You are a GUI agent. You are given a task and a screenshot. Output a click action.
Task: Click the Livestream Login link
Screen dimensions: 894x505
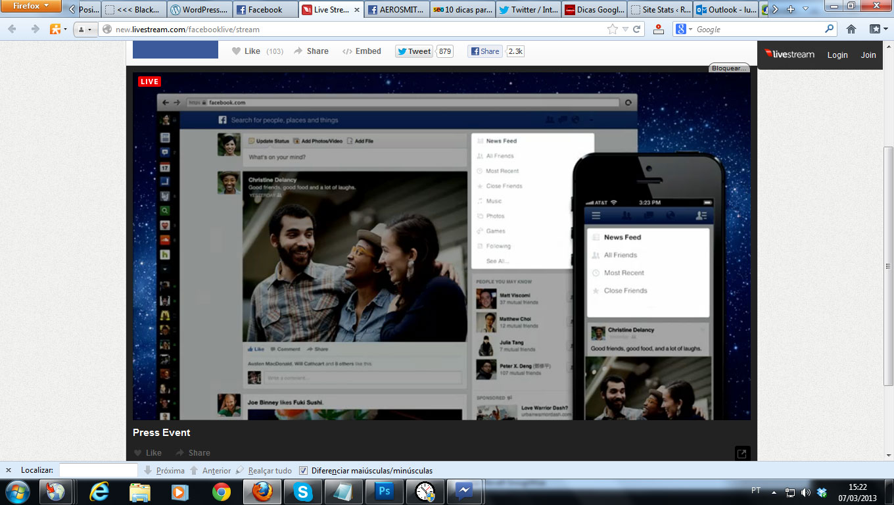click(x=837, y=55)
